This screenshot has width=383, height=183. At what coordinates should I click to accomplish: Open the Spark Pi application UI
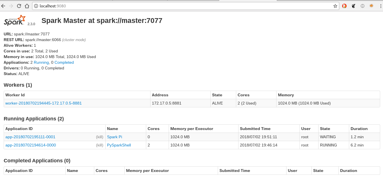pos(114,137)
